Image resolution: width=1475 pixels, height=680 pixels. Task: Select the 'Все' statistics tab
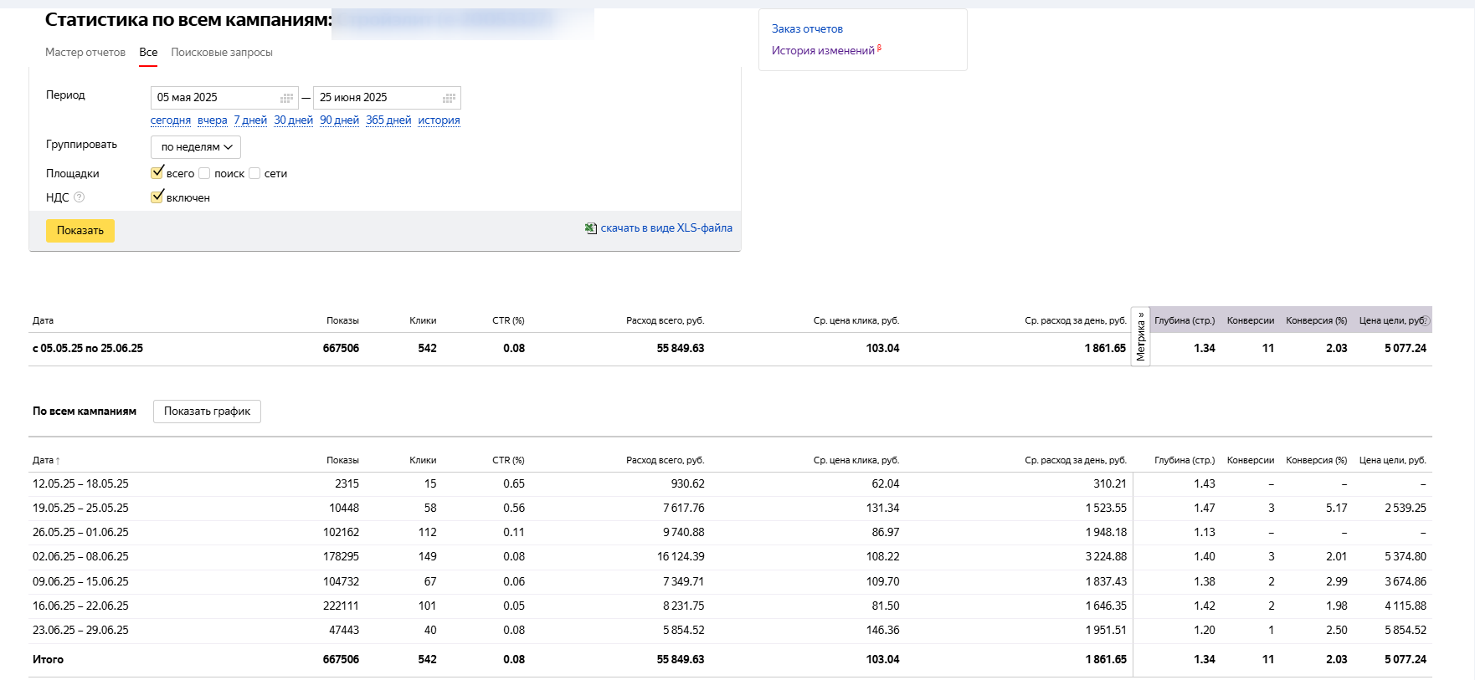[148, 52]
